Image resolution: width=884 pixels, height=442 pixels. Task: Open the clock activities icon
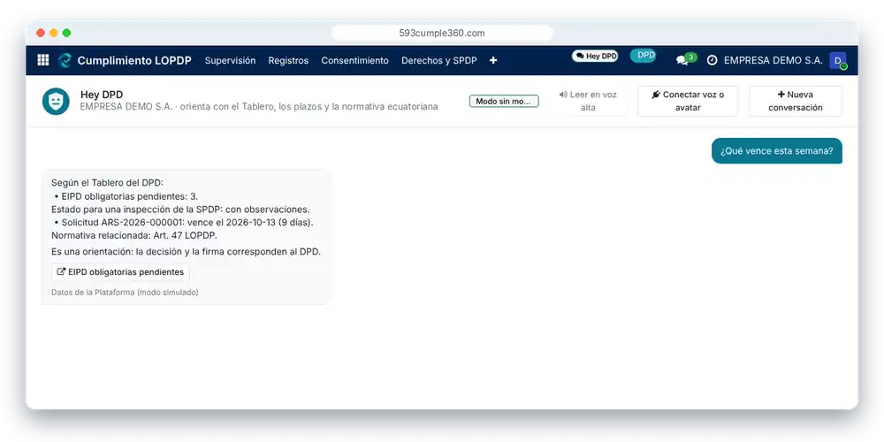(x=712, y=60)
